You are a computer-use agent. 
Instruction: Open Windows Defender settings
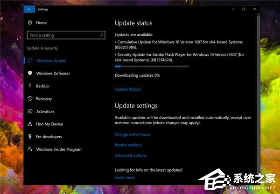tap(53, 74)
